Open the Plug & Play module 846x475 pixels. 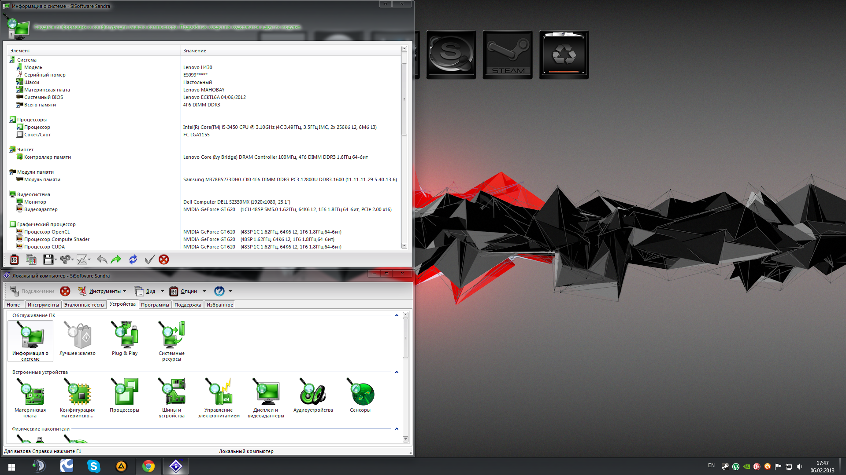pyautogui.click(x=125, y=338)
